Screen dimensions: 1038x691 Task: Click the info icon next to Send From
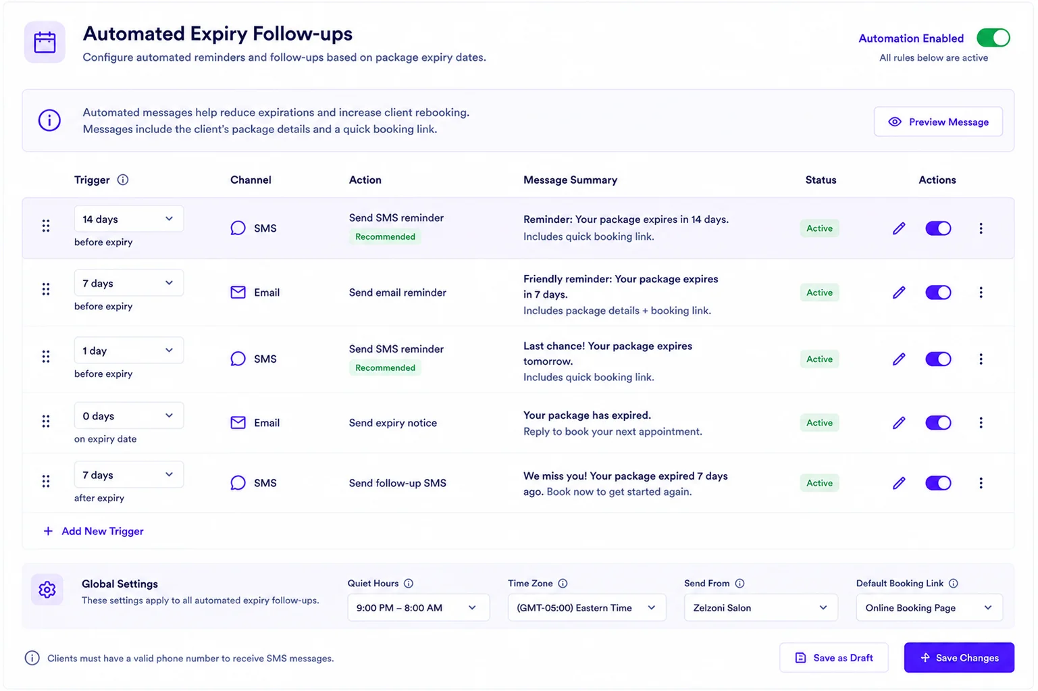pyautogui.click(x=739, y=584)
